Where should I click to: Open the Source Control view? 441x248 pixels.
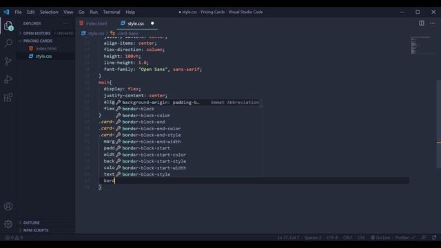coord(8,61)
